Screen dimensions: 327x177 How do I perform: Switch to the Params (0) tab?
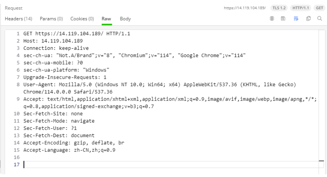51,19
